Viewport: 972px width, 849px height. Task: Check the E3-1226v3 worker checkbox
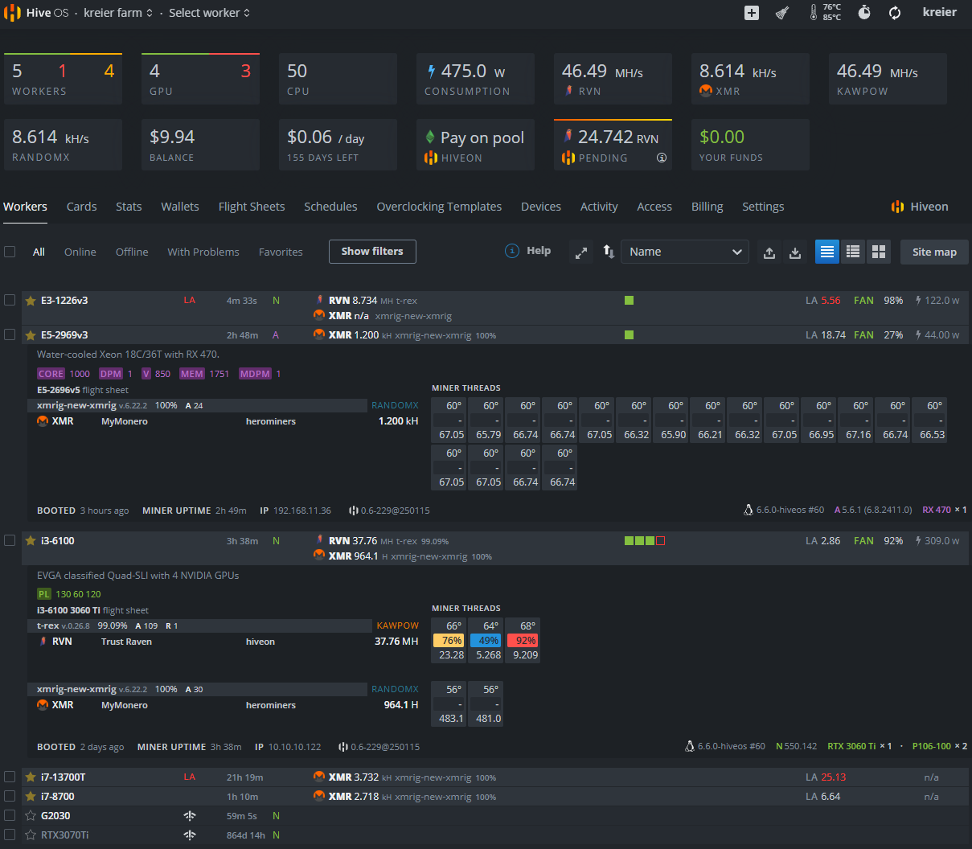click(10, 300)
